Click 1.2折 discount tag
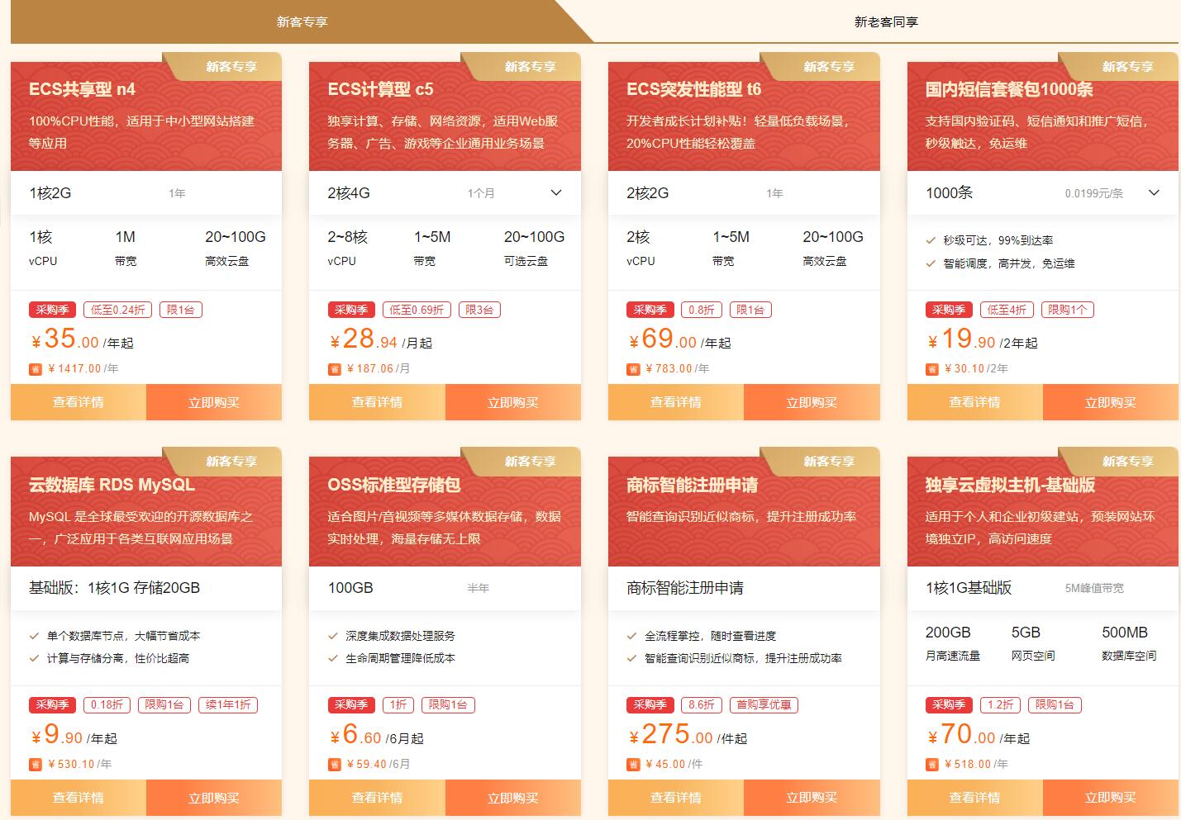The image size is (1181, 820). [1001, 705]
